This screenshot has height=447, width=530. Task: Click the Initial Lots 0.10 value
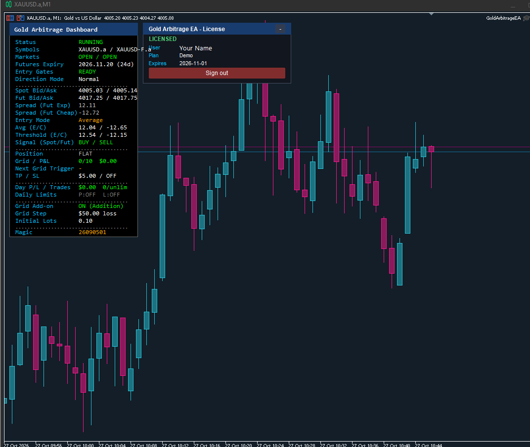pos(85,221)
